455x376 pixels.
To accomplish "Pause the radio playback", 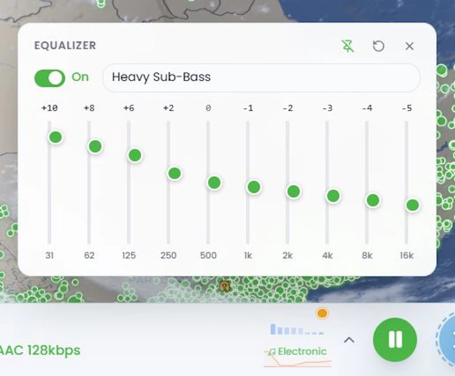I will (x=395, y=340).
